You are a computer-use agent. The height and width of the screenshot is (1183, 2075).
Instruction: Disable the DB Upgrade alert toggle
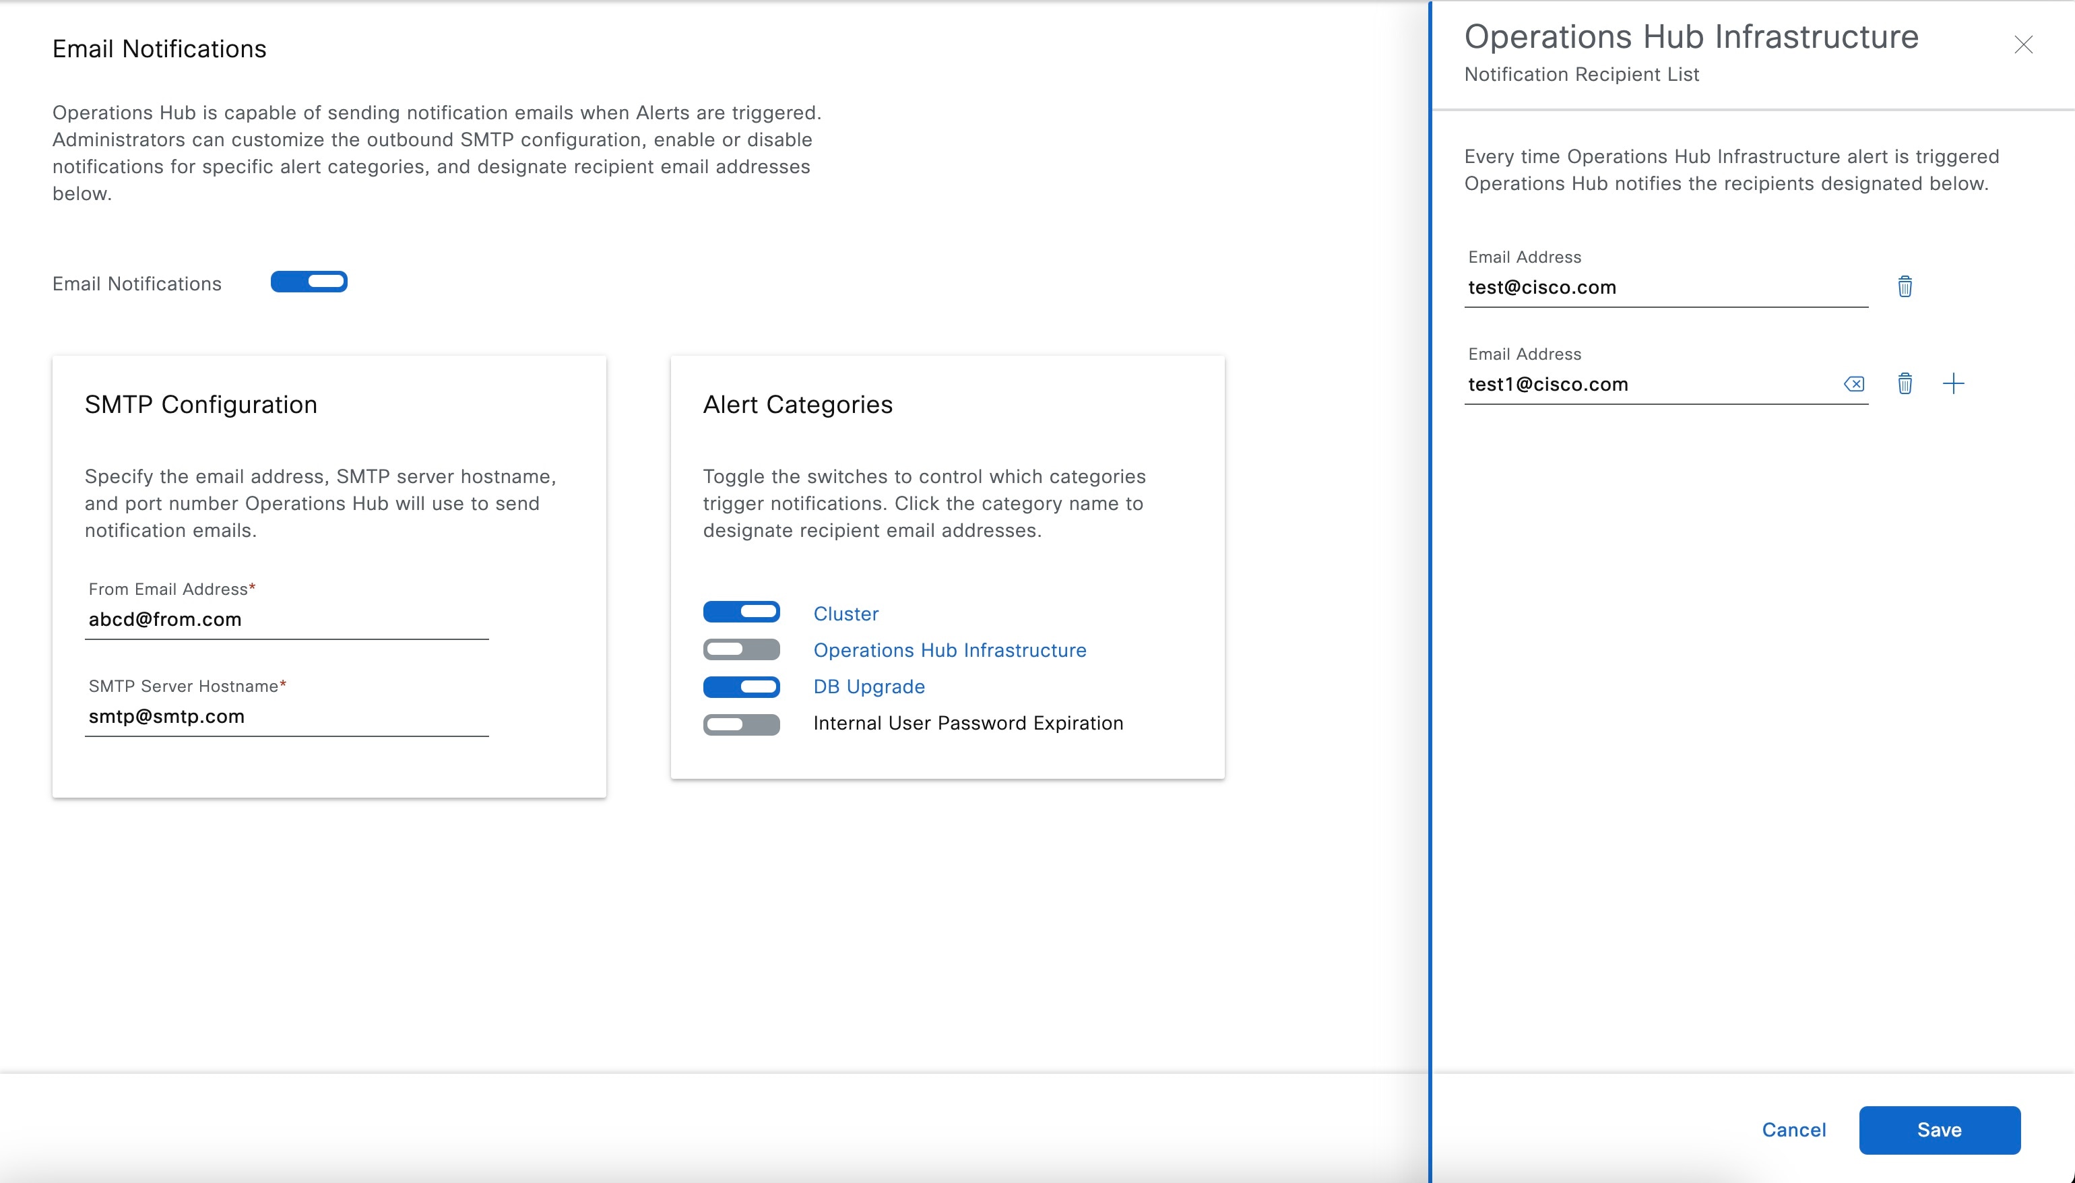pos(742,686)
